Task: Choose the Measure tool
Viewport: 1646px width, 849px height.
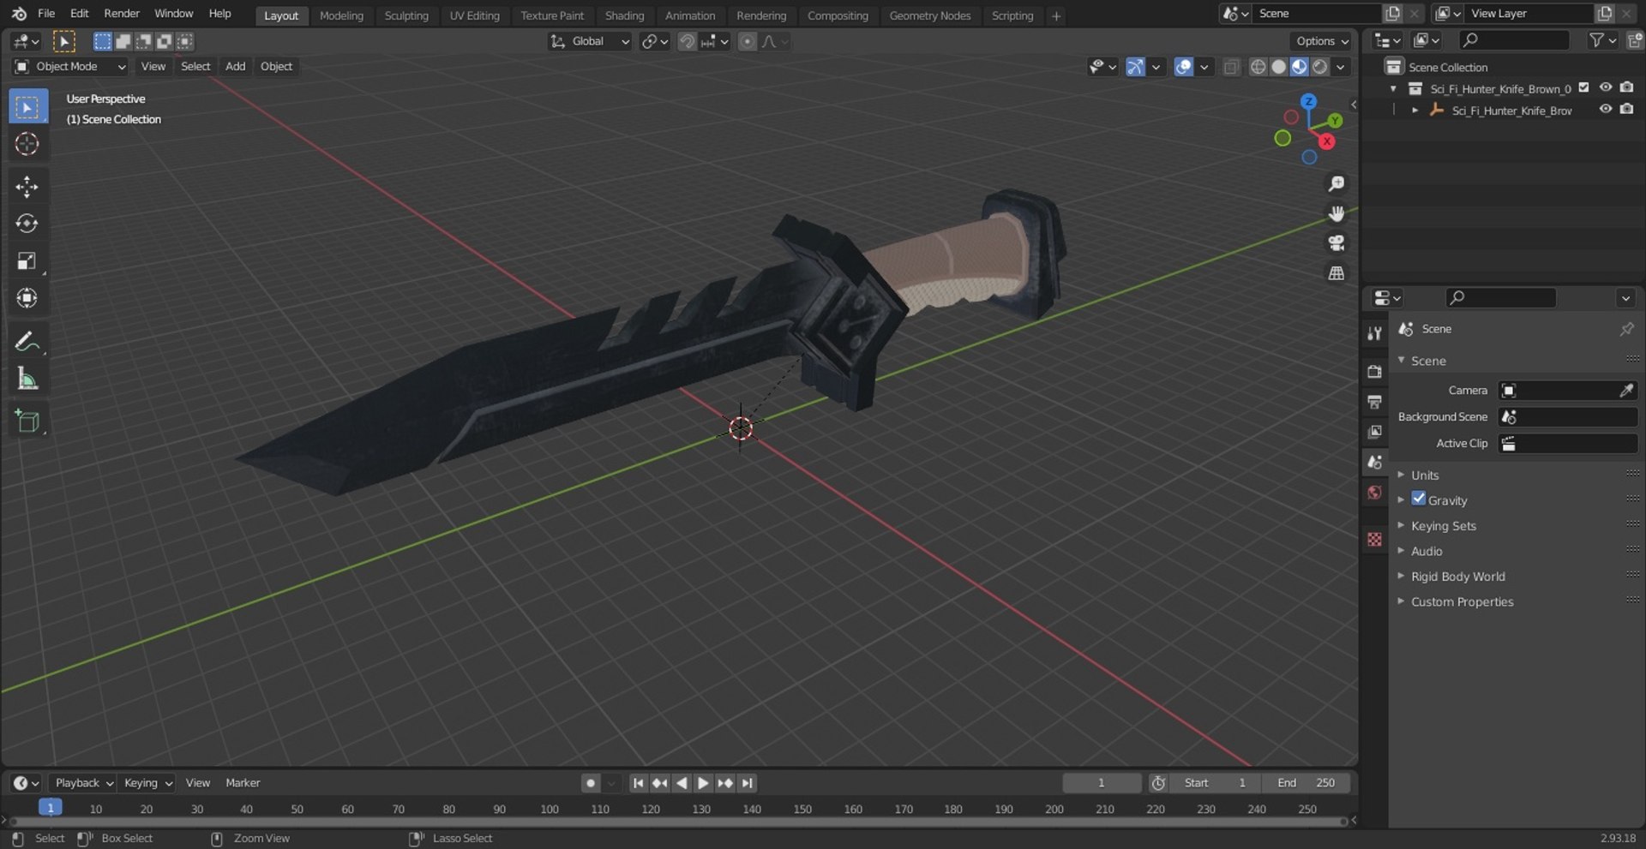Action: coord(27,379)
